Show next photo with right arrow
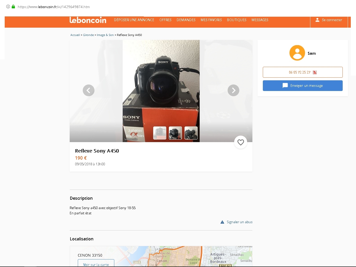356x267 pixels. click(233, 90)
